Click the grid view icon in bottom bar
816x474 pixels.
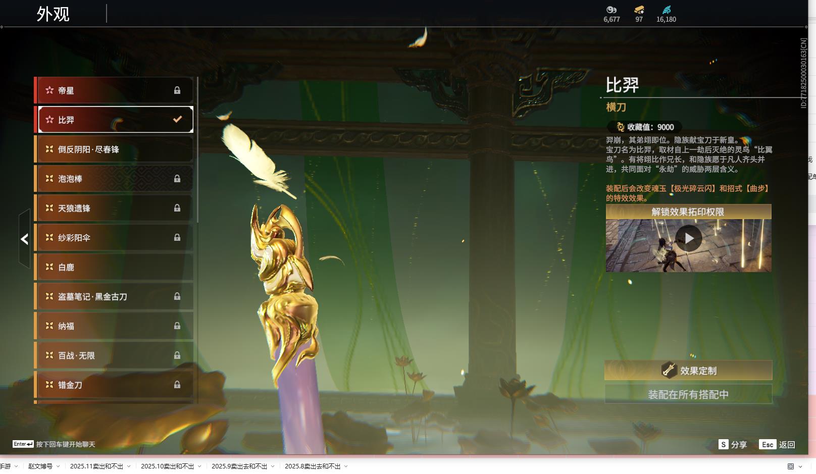click(791, 466)
